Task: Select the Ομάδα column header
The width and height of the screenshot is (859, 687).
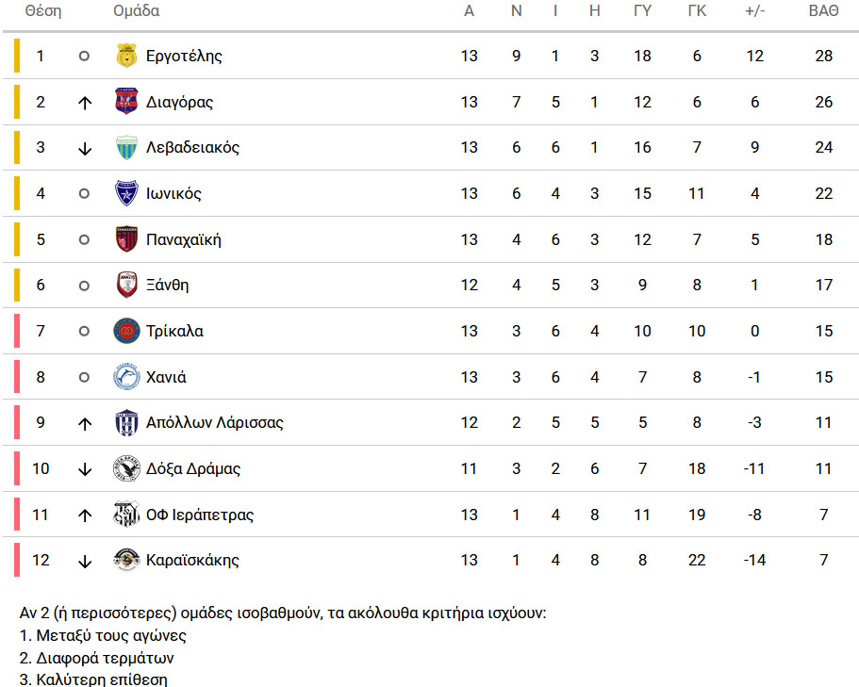Action: click(x=137, y=11)
